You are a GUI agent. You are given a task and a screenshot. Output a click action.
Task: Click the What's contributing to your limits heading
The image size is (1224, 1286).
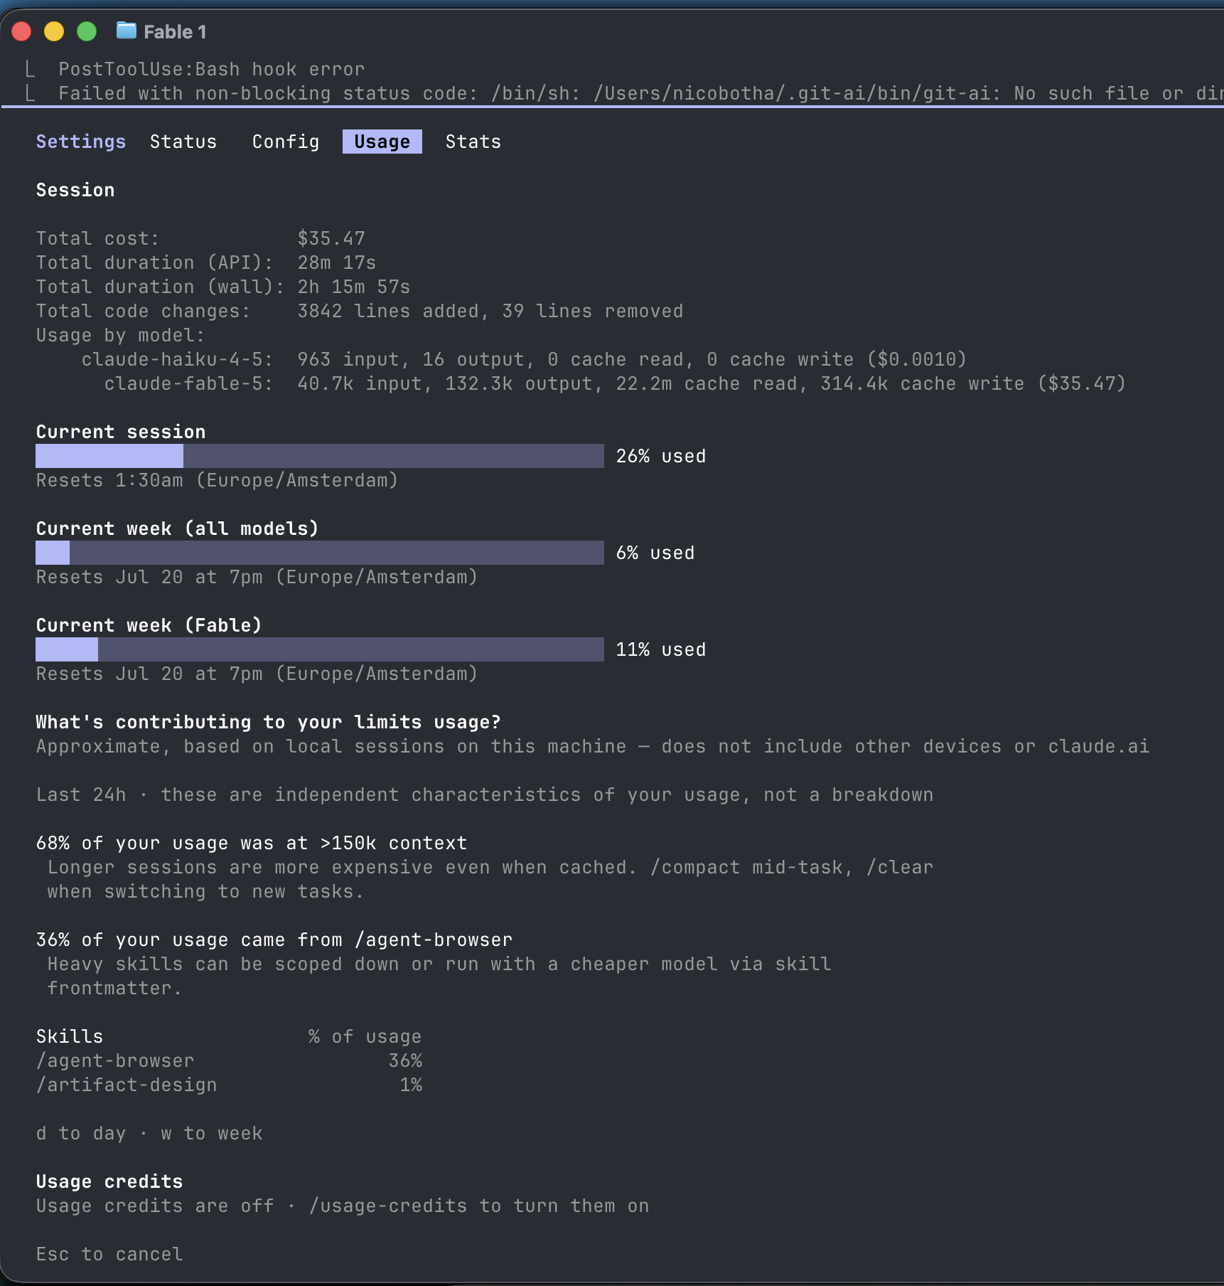269,722
